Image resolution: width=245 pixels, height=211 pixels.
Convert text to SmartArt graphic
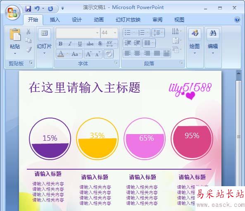[x=176, y=50]
